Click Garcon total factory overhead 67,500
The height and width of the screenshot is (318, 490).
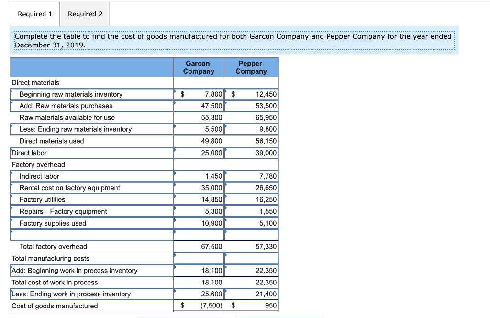(x=199, y=246)
